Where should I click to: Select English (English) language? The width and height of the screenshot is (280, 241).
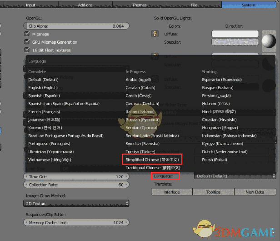[43, 88]
